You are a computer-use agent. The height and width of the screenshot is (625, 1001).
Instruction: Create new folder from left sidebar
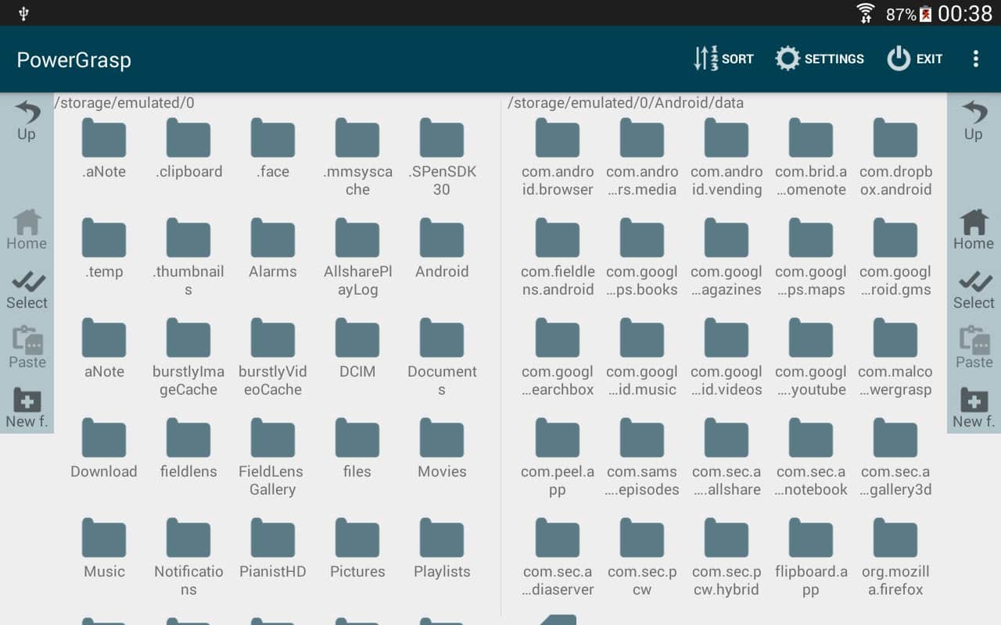click(27, 408)
